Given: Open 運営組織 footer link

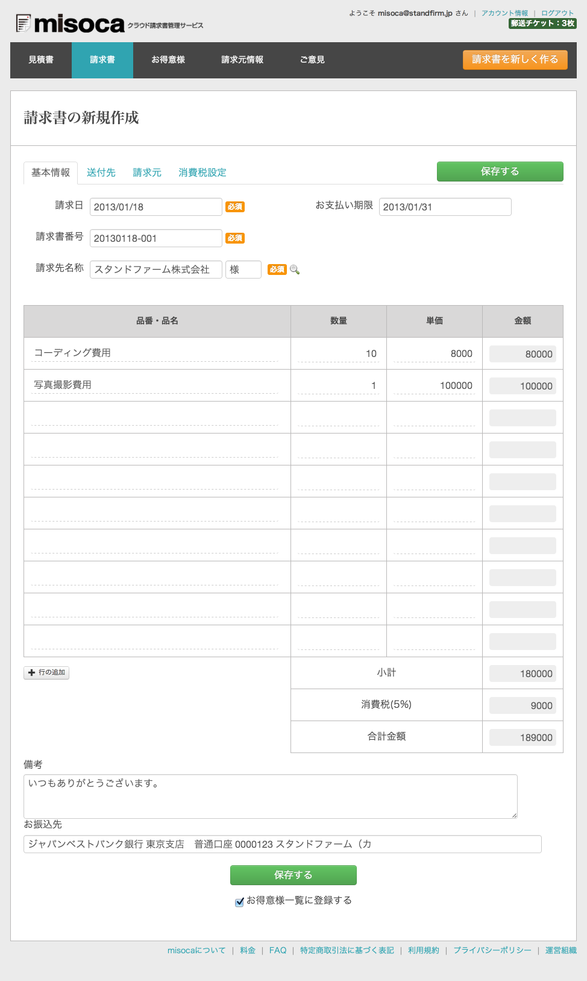Looking at the screenshot, I should pyautogui.click(x=561, y=950).
